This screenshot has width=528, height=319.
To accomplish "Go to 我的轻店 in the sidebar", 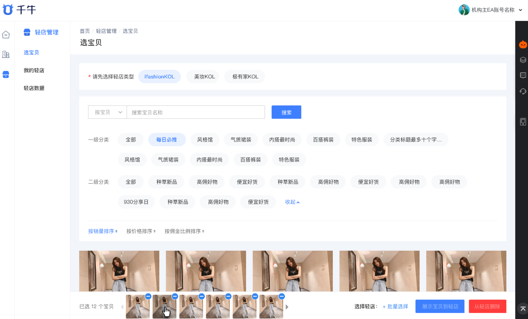I will (34, 70).
